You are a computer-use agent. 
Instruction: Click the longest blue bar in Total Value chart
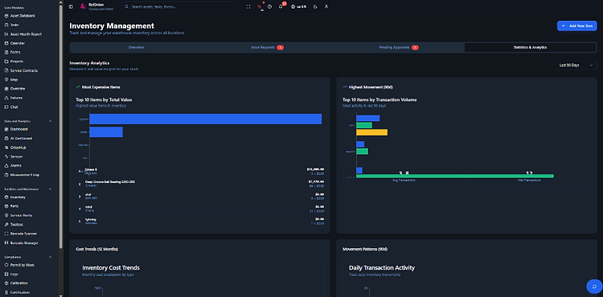pos(206,119)
